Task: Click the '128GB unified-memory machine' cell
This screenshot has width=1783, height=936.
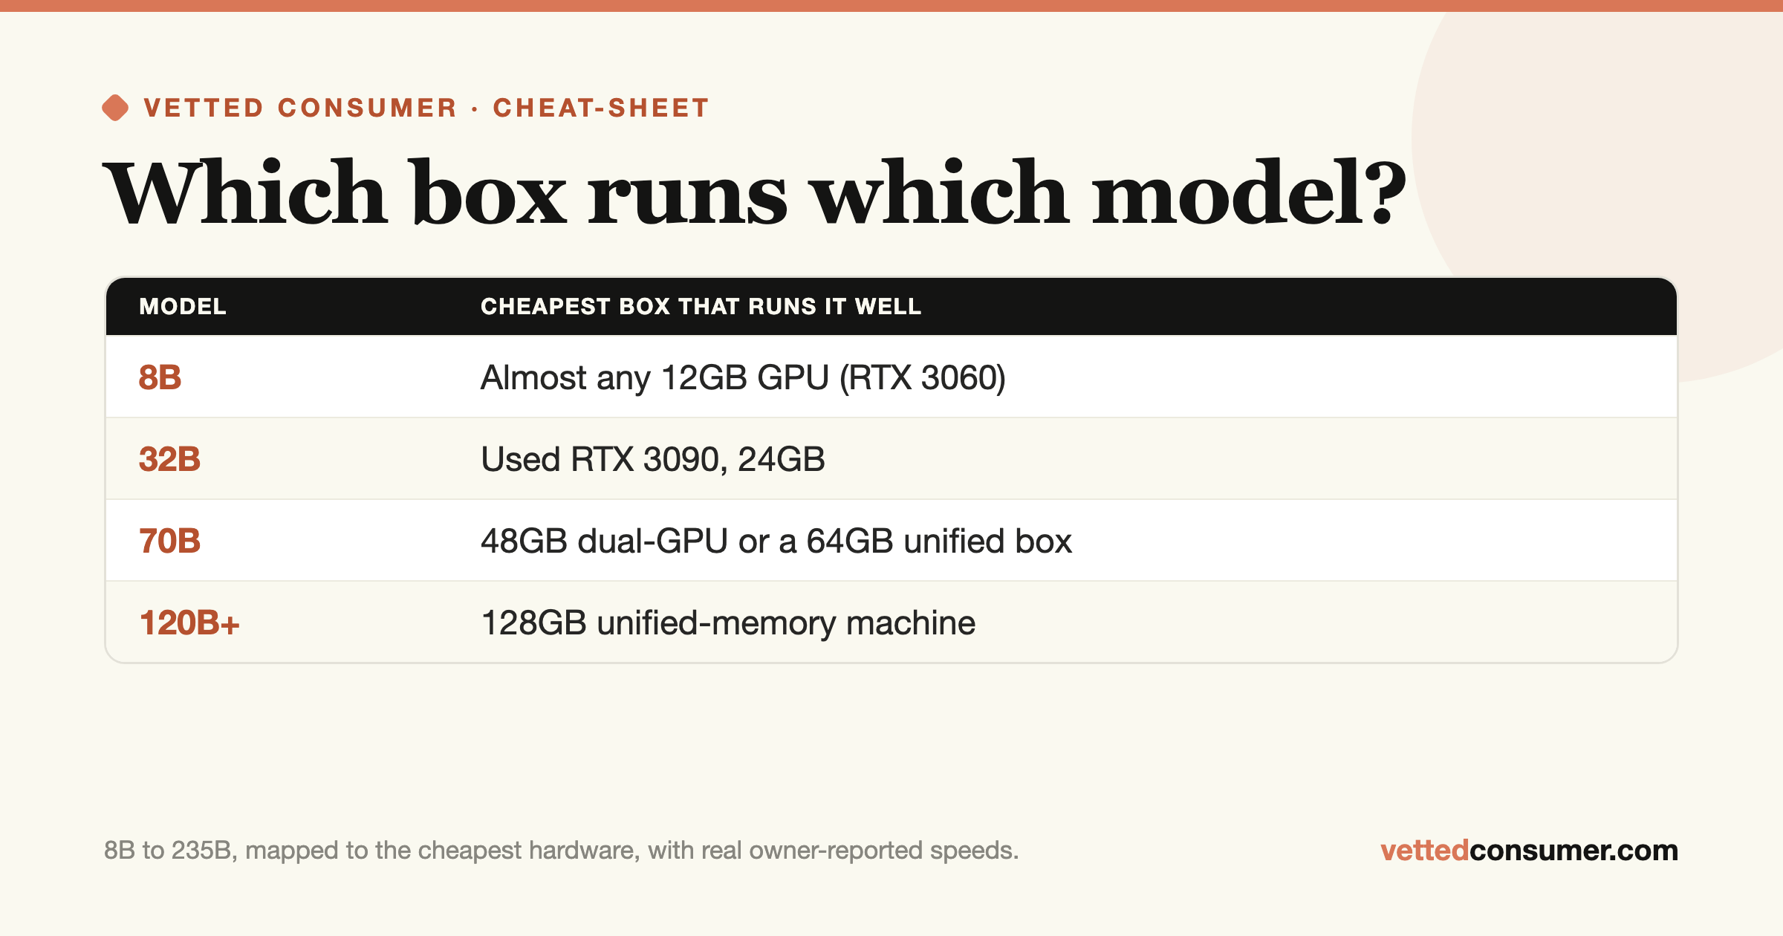Action: coord(728,623)
